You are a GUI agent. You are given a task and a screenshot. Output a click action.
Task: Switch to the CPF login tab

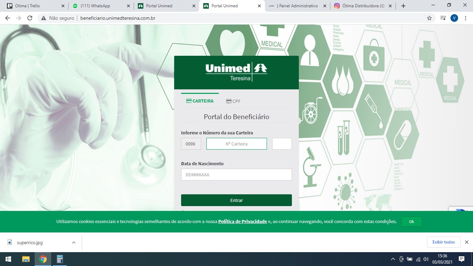point(233,101)
